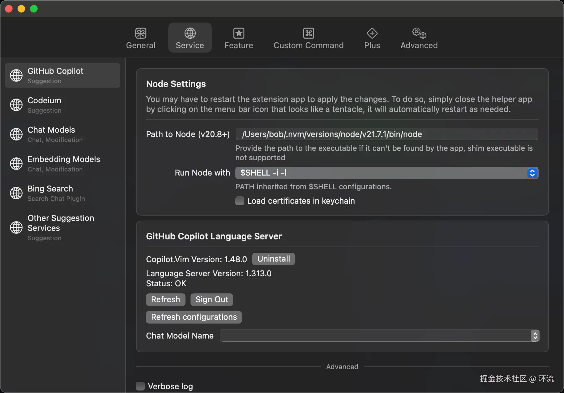
Task: Open the Run Node with dropdown
Action: coord(387,173)
